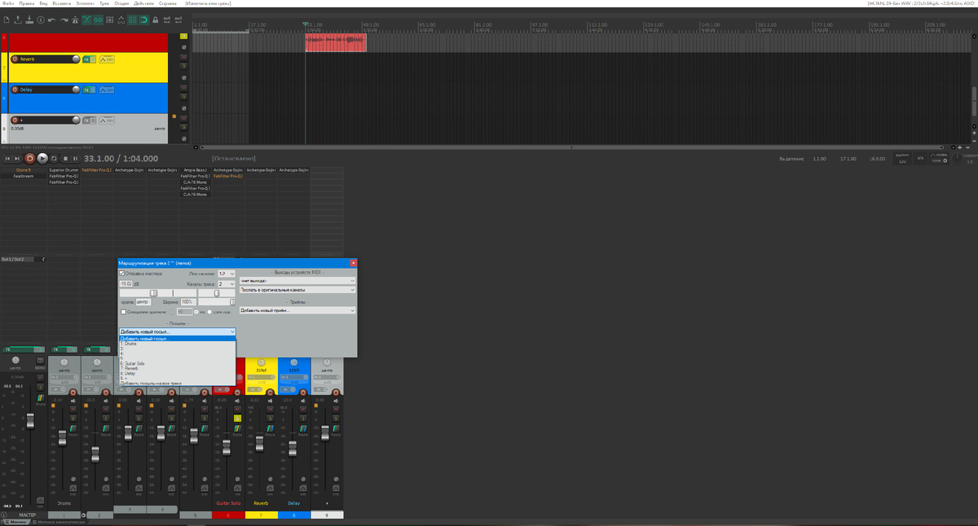Open the 'Каналы трека' dropdown
Viewport: 978px width, 526px height.
227,284
